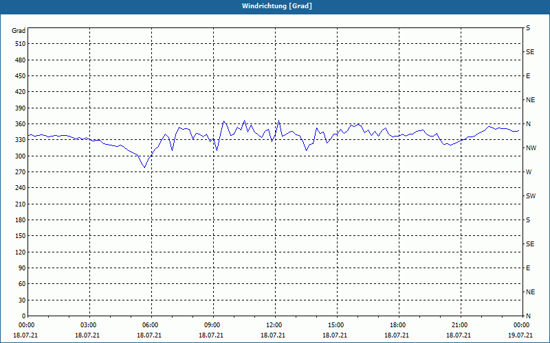Click the 21:00 time label
This screenshot has width=550, height=343.
460,325
